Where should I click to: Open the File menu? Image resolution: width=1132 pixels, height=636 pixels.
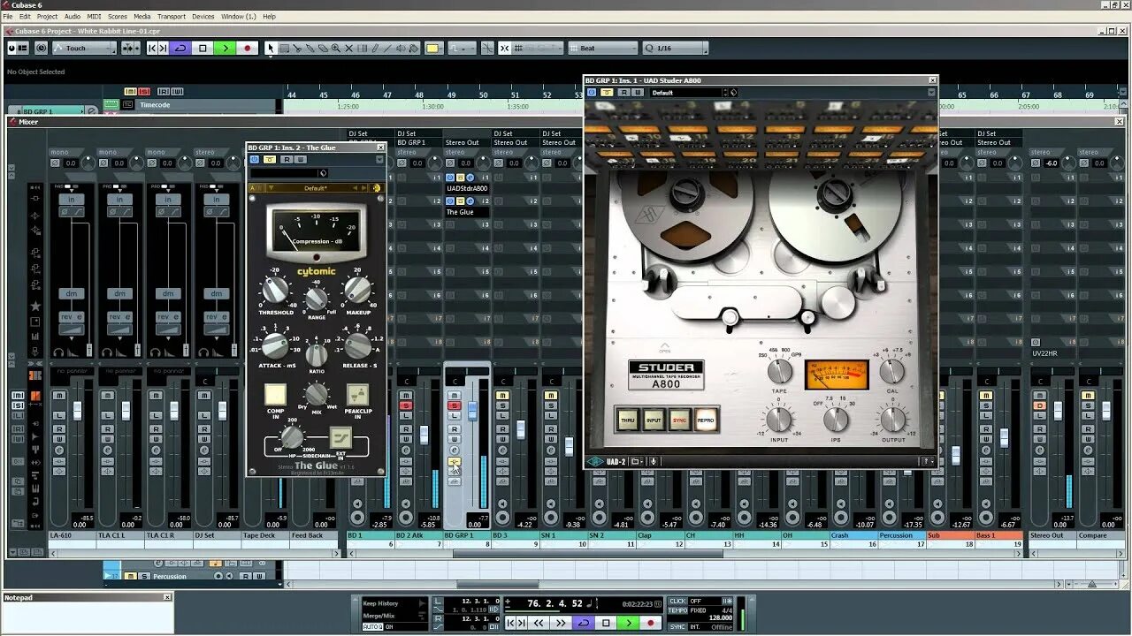click(8, 16)
